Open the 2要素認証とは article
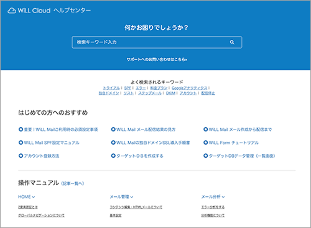 click(28, 207)
